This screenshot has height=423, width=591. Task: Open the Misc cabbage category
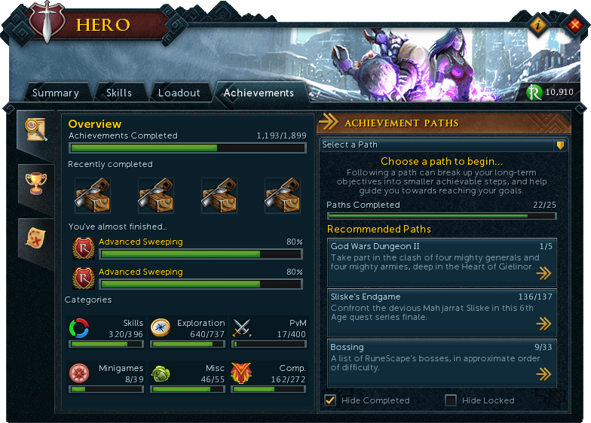(x=161, y=373)
